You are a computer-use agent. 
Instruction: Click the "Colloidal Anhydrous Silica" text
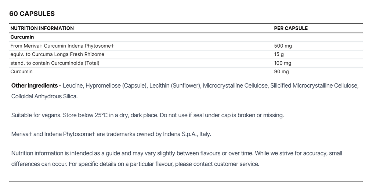[44, 96]
